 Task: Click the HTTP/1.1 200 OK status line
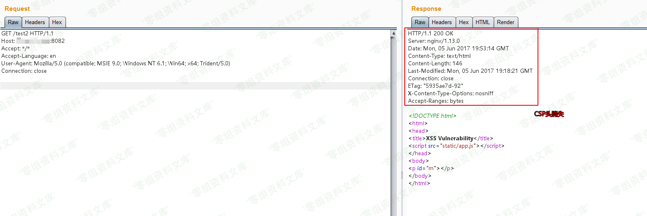click(x=430, y=34)
